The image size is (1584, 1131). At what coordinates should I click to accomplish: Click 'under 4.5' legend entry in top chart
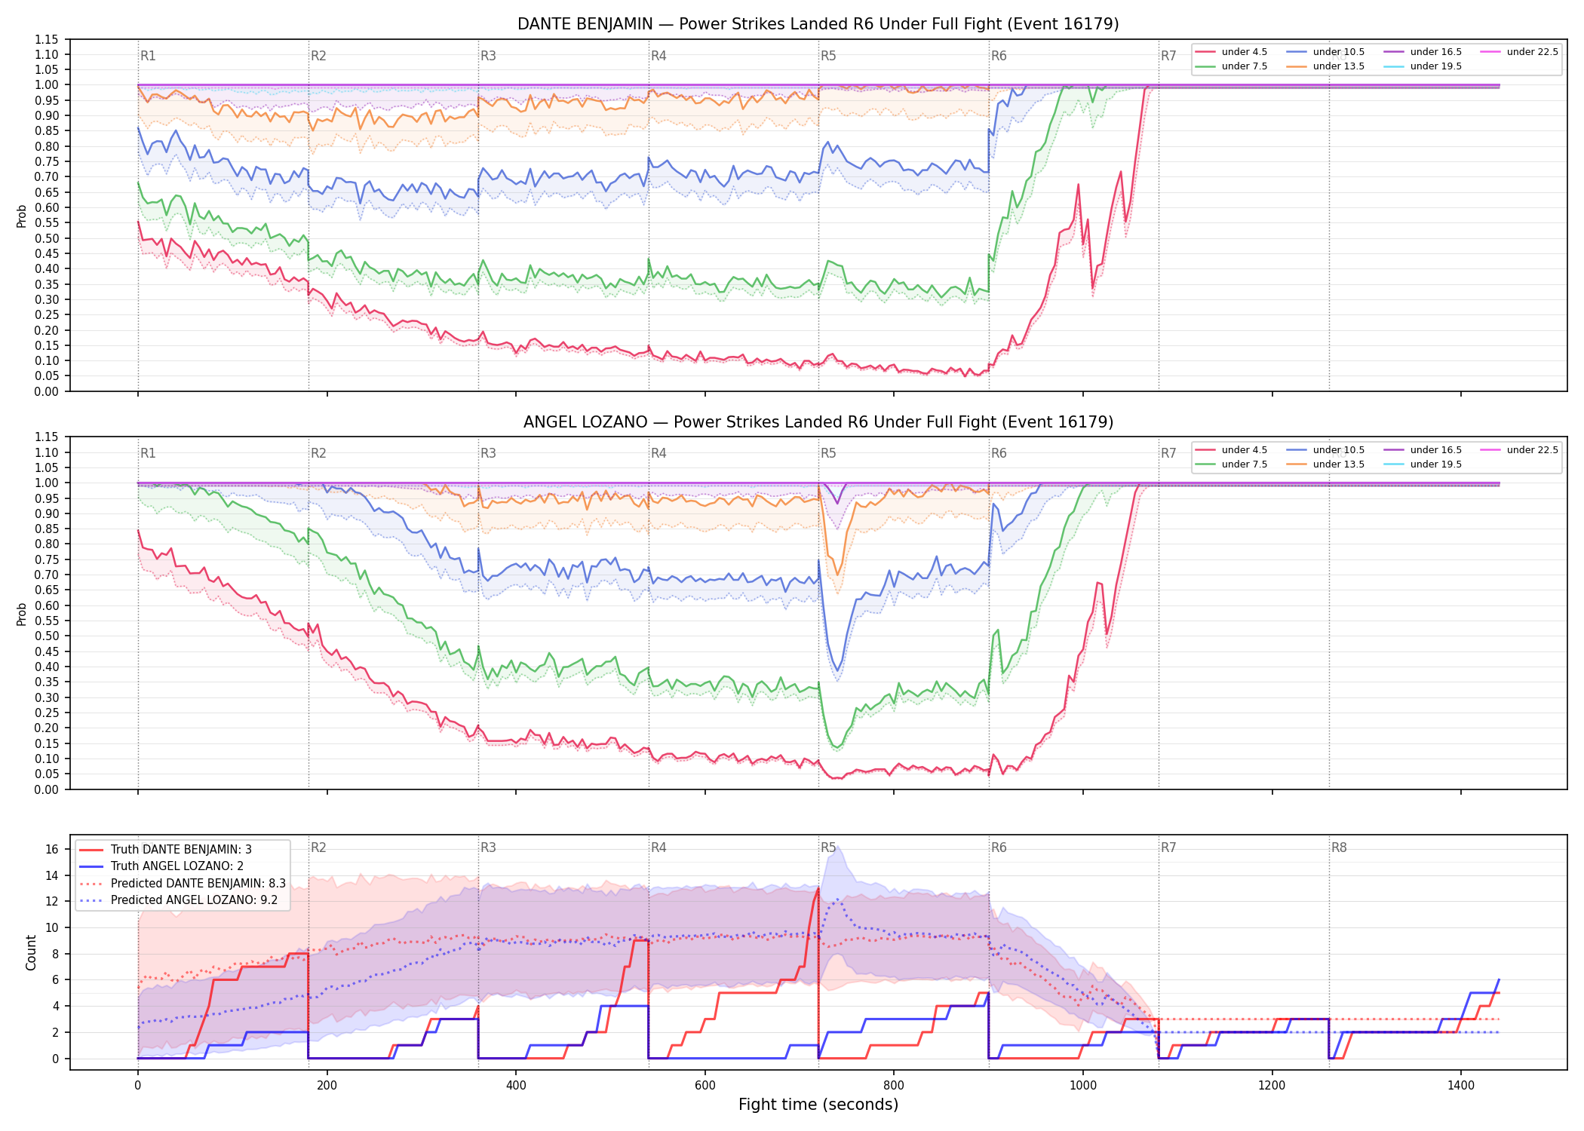(1232, 52)
